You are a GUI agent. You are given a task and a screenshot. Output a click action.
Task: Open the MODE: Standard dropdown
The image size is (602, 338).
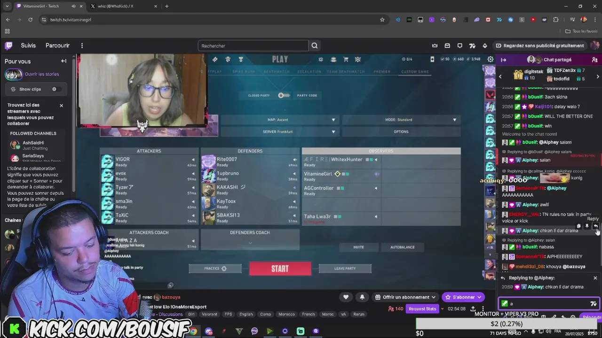[x=401, y=120]
